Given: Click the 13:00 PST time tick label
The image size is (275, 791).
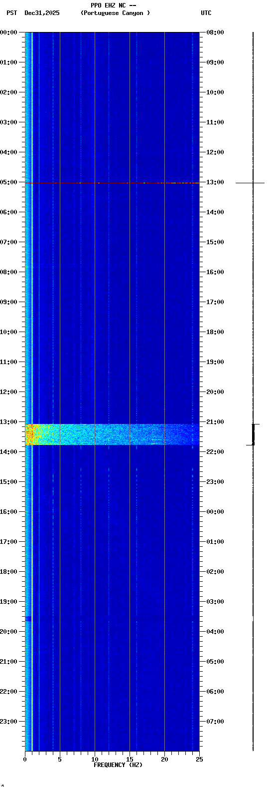Looking at the screenshot, I should [x=8, y=422].
